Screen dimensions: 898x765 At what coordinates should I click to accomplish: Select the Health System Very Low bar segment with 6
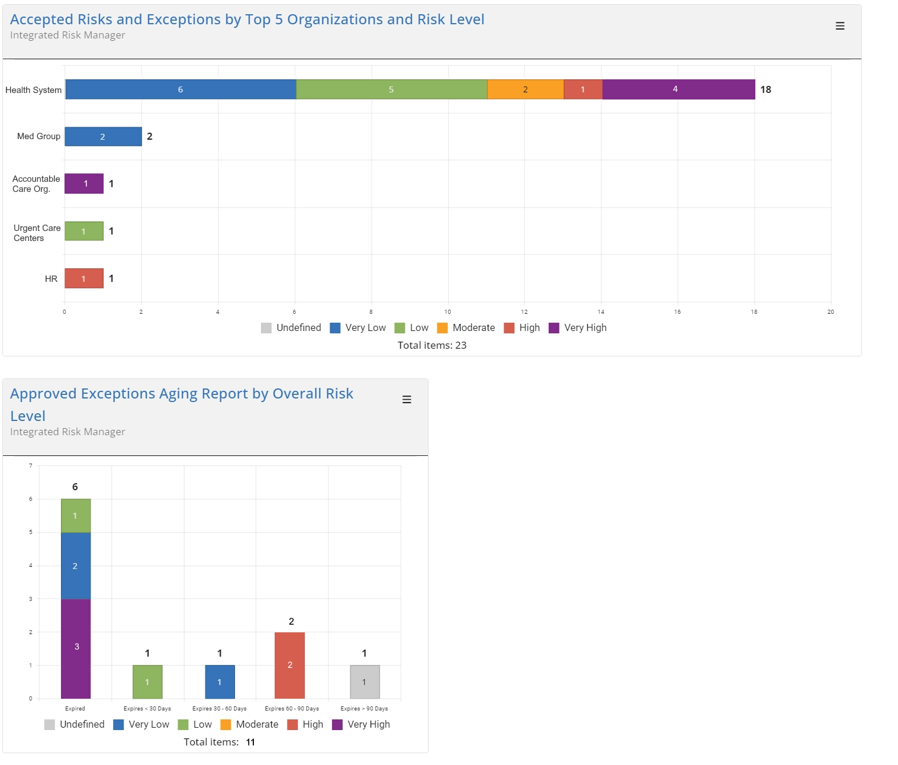[x=181, y=89]
